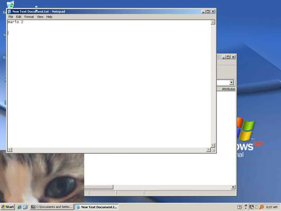
Task: Open the View menu in Notepad
Action: click(40, 17)
